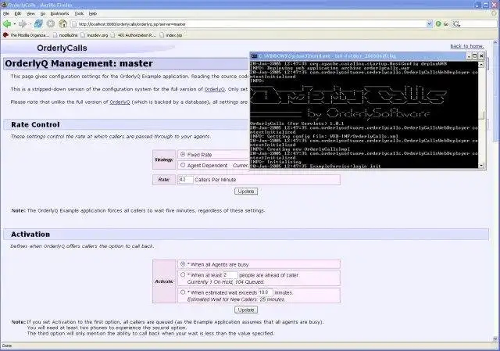
Task: Click the page icon in the address bar
Action: coord(74,24)
